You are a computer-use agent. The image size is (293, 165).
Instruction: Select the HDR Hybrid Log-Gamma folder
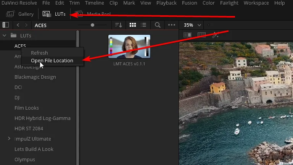click(42, 118)
